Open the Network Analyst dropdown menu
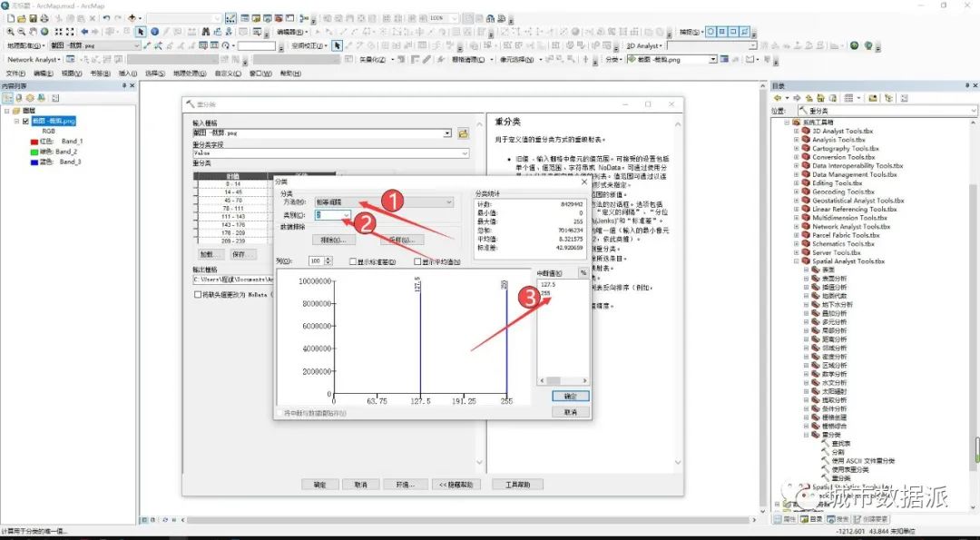The image size is (980, 540). click(34, 59)
